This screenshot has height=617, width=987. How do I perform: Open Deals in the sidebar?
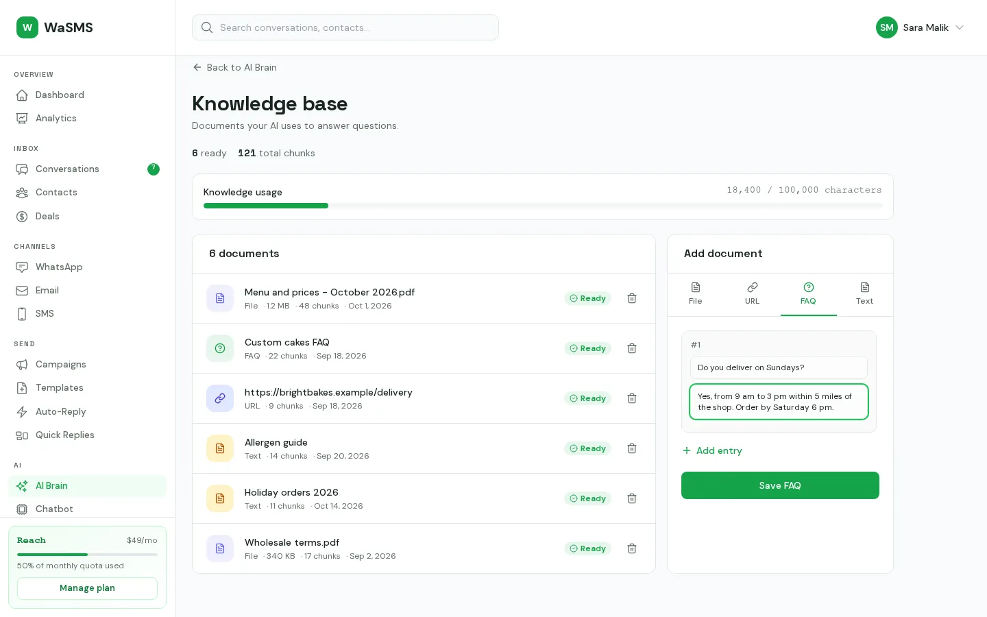coord(87,216)
